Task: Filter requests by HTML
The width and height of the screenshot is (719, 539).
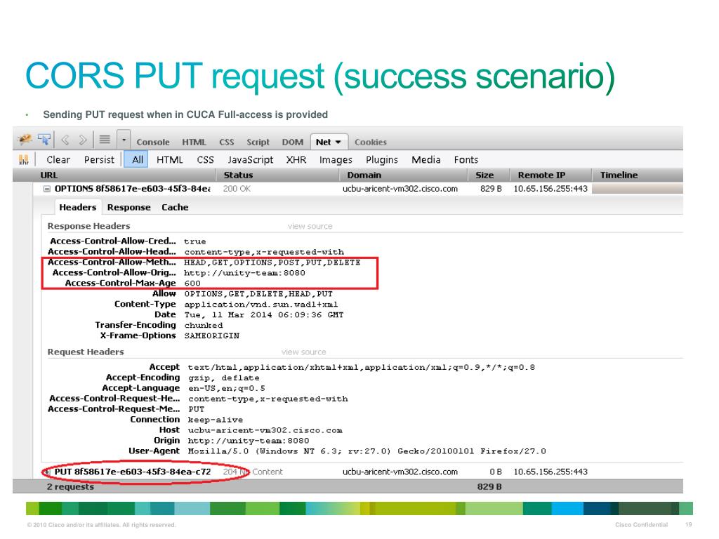Action: tap(170, 159)
